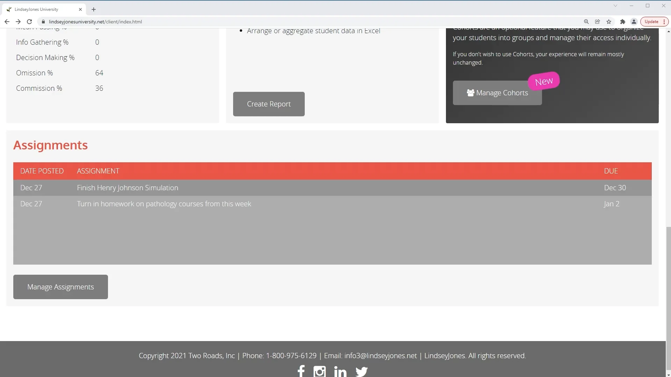The width and height of the screenshot is (671, 377).
Task: Open Manage Assignments button
Action: (x=60, y=287)
